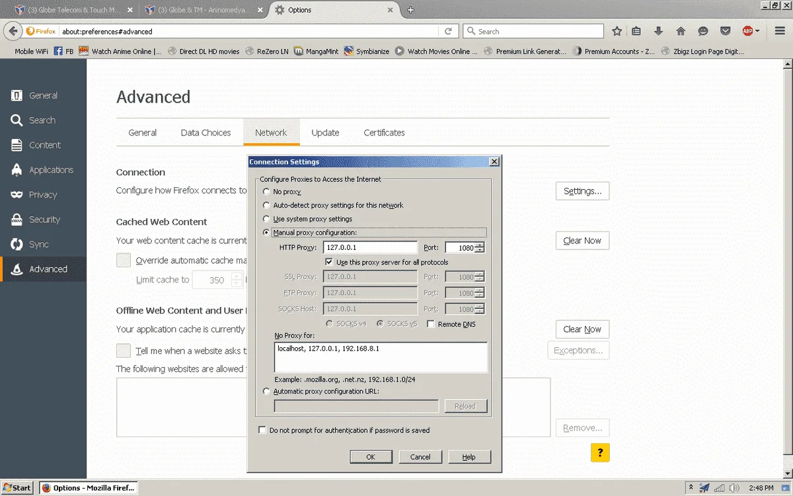793x496 pixels.
Task: Open Sync preferences in sidebar
Action: click(x=43, y=244)
